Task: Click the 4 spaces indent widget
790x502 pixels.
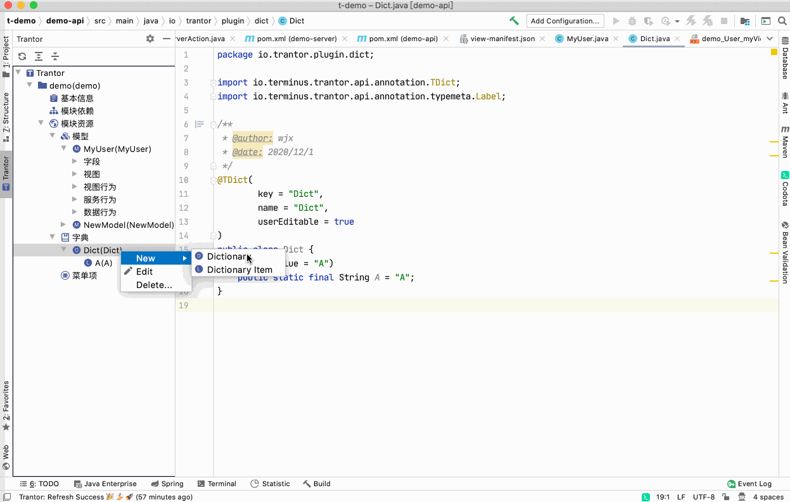Action: pyautogui.click(x=768, y=497)
